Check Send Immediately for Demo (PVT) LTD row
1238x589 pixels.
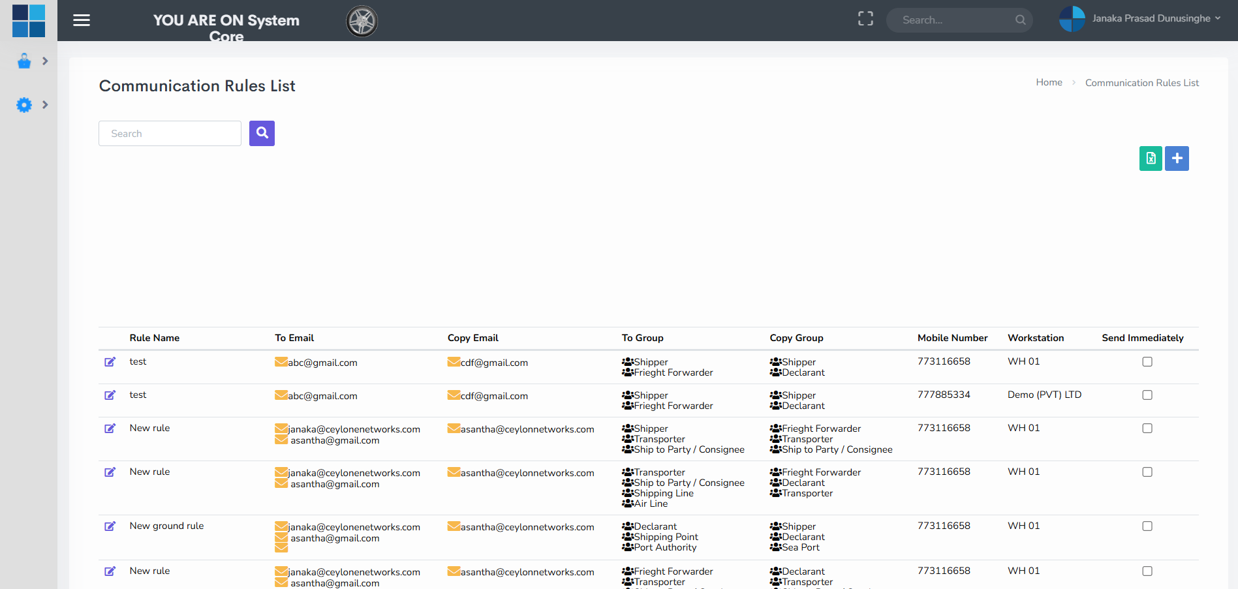pos(1147,395)
